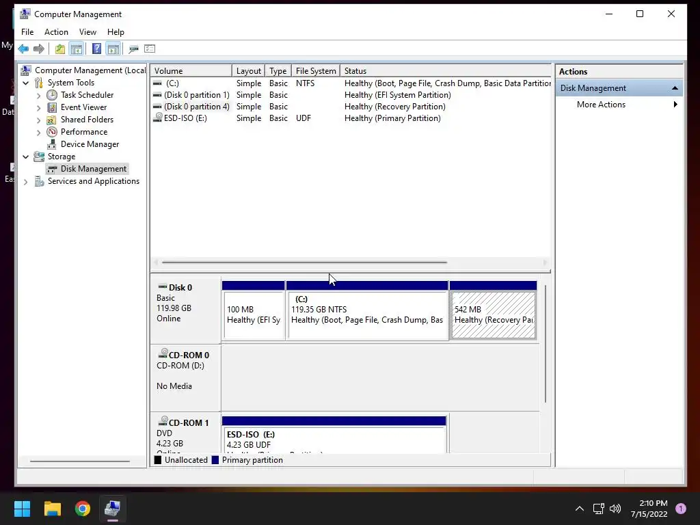The image size is (700, 525).
Task: Expand the Event Viewer node
Action: (x=38, y=107)
